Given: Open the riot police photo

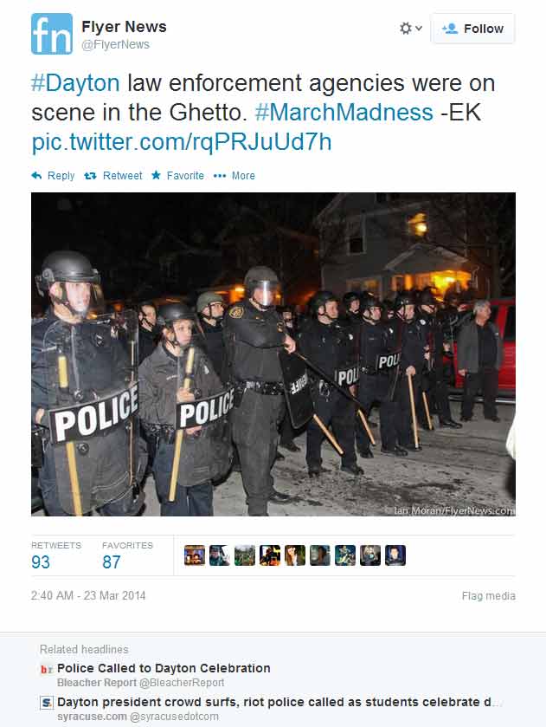Looking at the screenshot, I should [273, 354].
